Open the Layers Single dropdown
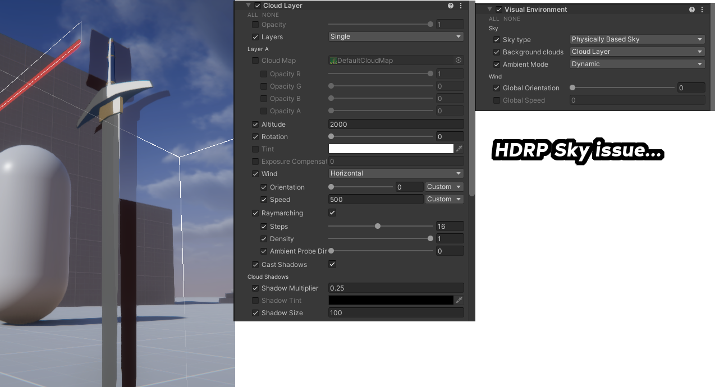Viewport: 715px width, 387px height. [x=396, y=36]
